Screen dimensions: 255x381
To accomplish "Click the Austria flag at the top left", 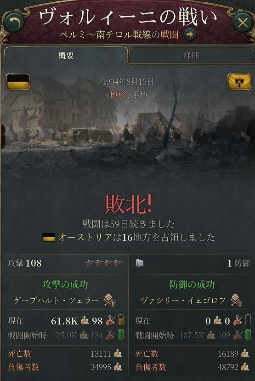I will pos(18,82).
